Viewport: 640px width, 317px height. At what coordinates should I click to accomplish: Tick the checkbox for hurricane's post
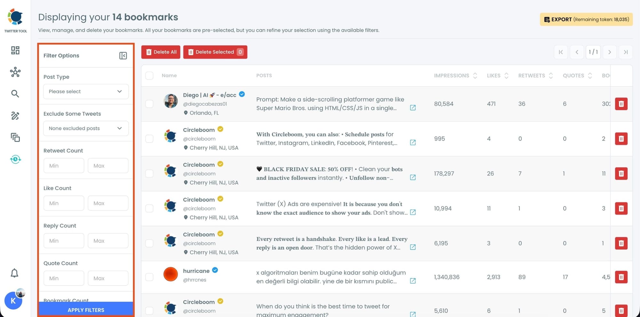click(149, 277)
